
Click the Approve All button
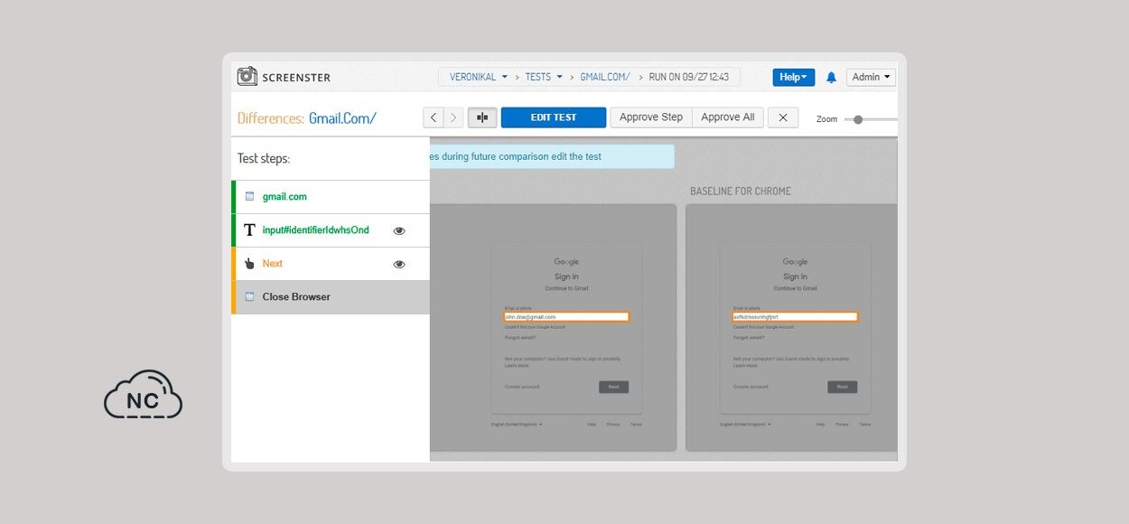[x=728, y=117]
